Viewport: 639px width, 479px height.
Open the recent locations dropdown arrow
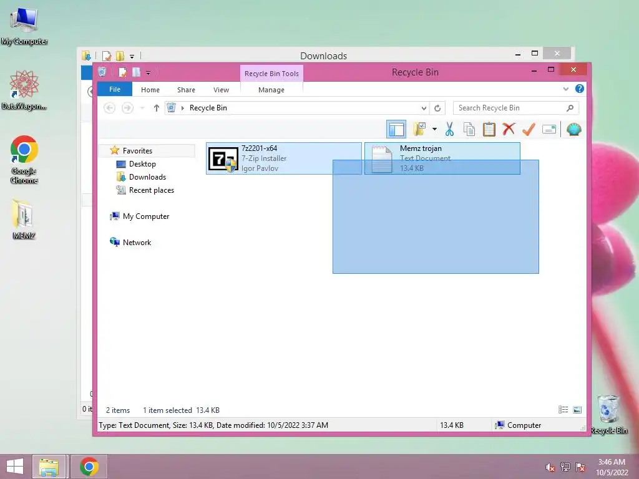click(x=142, y=108)
